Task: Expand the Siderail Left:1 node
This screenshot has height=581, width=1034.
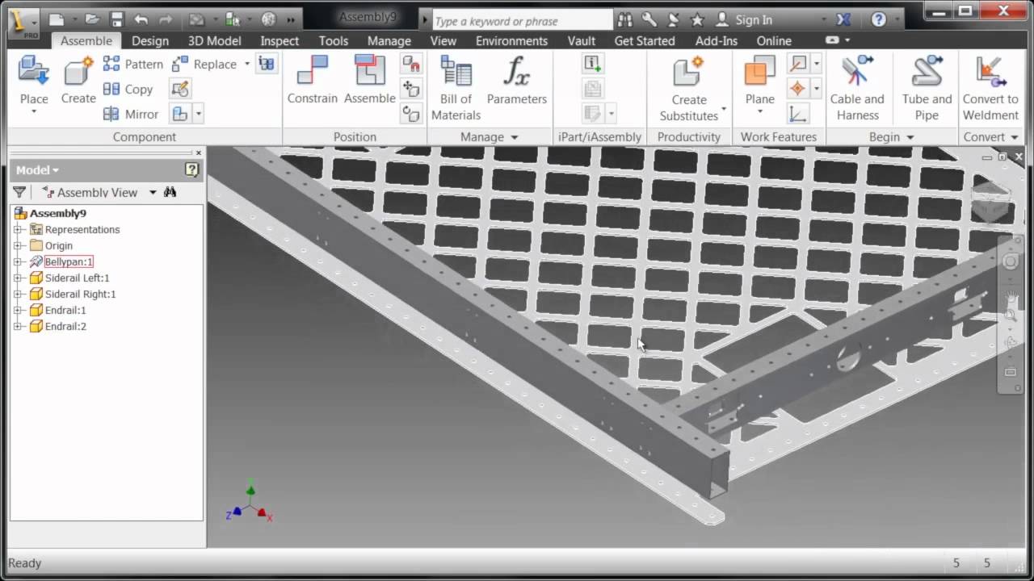Action: (x=18, y=278)
